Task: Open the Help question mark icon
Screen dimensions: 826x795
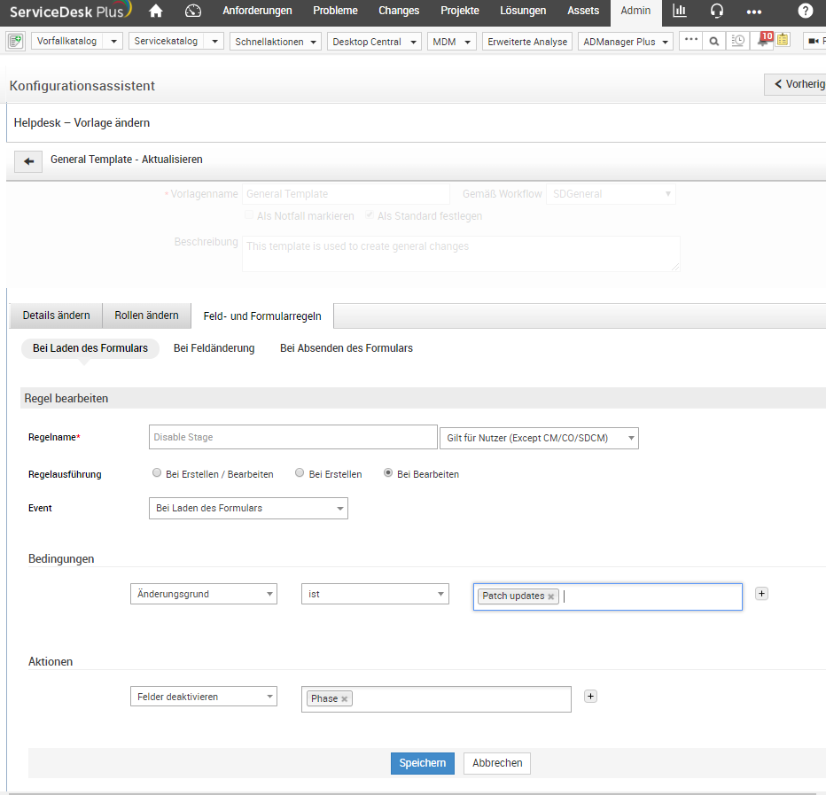Action: [x=805, y=11]
